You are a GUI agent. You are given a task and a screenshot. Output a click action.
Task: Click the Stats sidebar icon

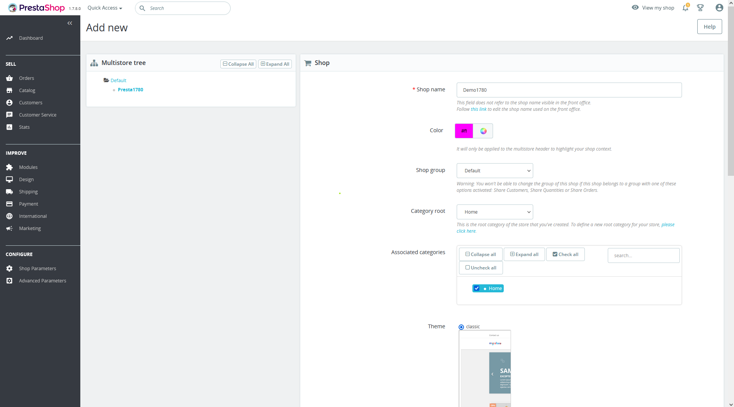9,127
